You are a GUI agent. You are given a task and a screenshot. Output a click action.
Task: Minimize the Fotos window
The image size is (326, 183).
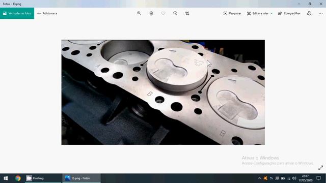click(299, 4)
